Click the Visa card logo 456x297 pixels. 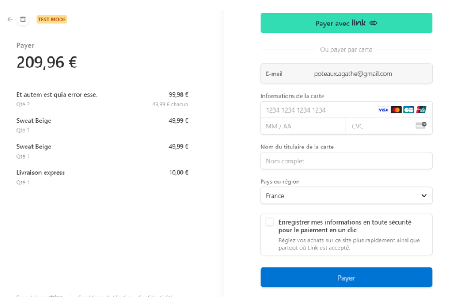tap(383, 110)
